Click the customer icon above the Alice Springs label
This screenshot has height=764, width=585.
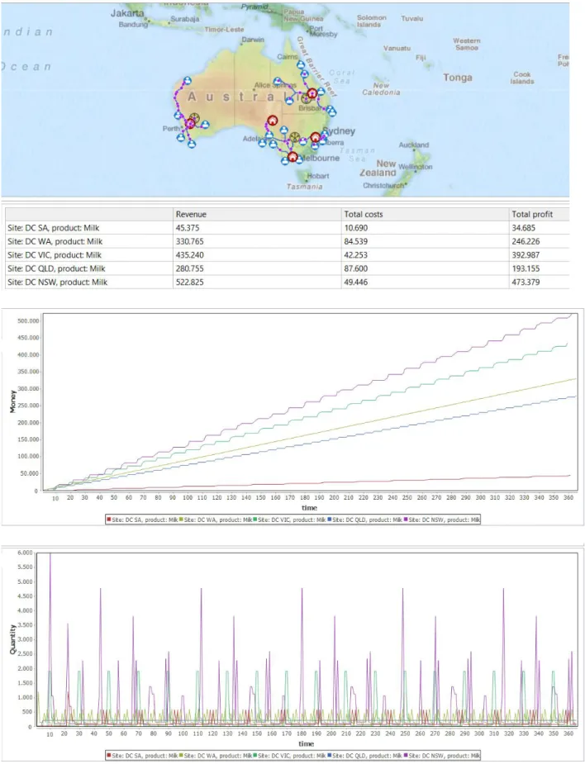pyautogui.click(x=278, y=81)
